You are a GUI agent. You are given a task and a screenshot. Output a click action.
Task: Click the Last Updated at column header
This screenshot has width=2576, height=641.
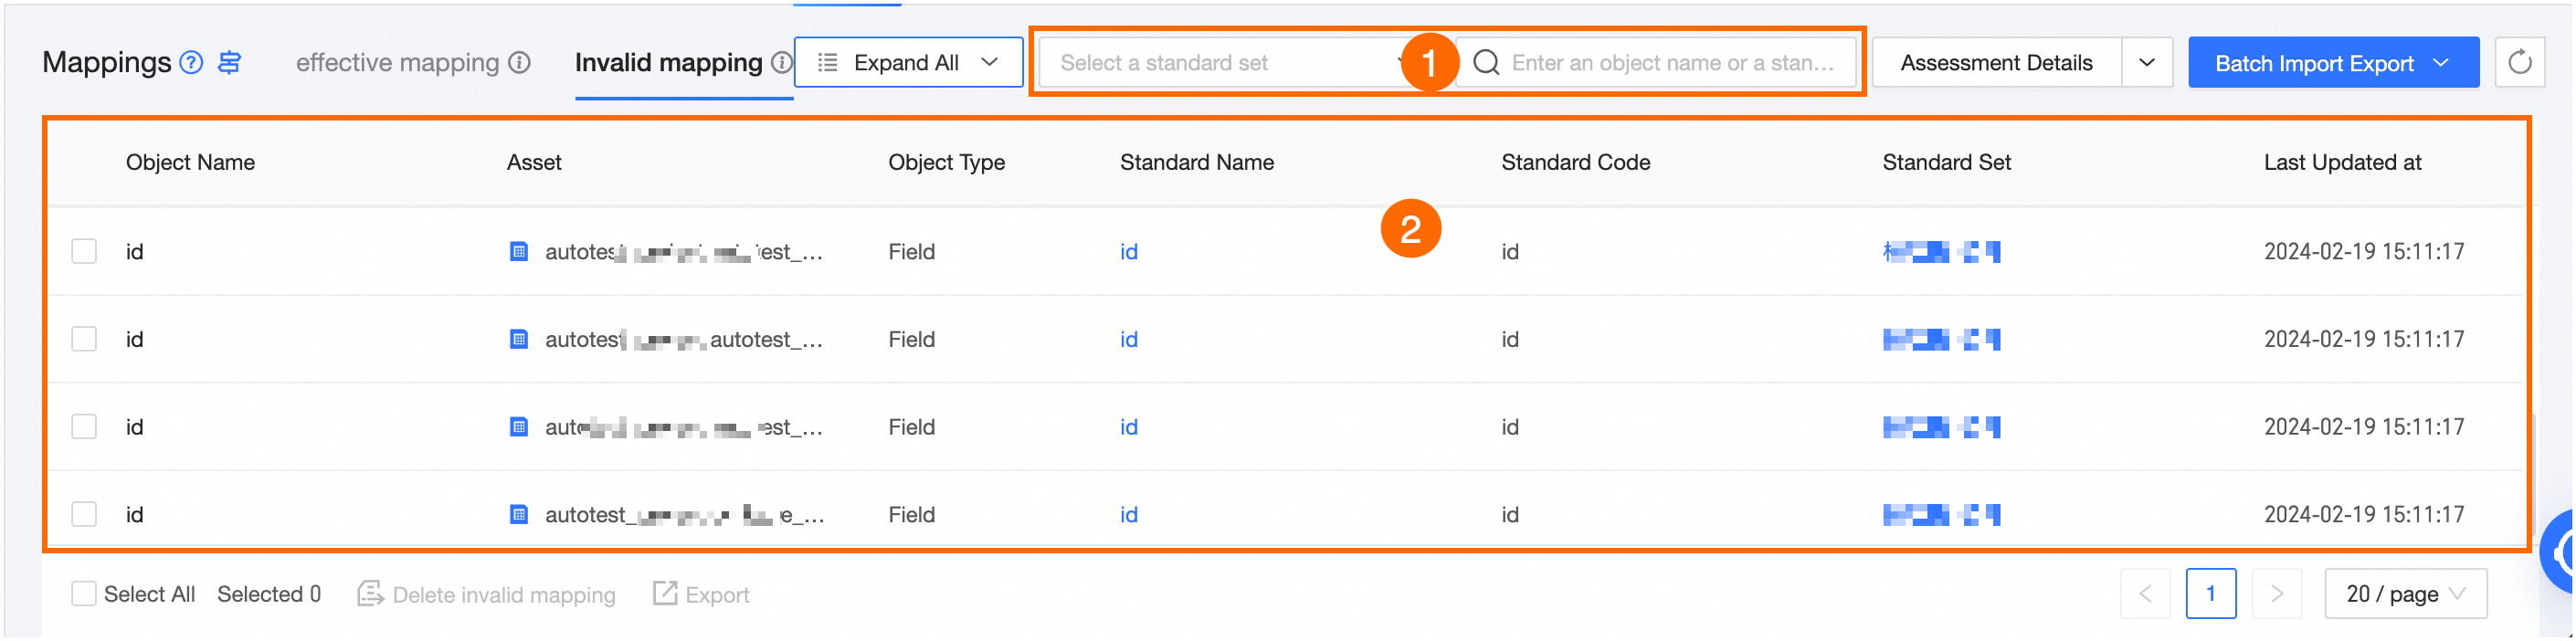2342,162
